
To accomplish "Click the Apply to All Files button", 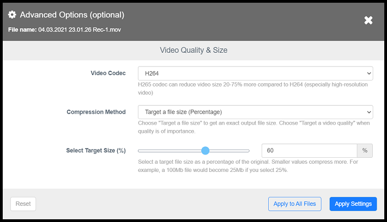I will pyautogui.click(x=294, y=204).
